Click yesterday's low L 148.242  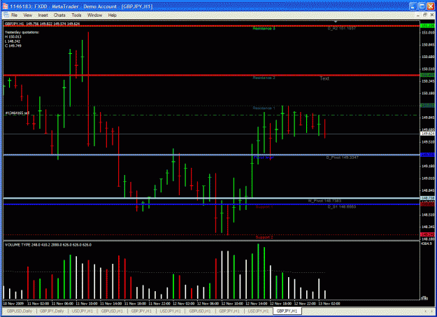point(13,41)
